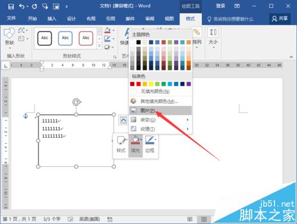Save the document with the floppy disk icon
The height and width of the screenshot is (224, 297).
(11, 7)
